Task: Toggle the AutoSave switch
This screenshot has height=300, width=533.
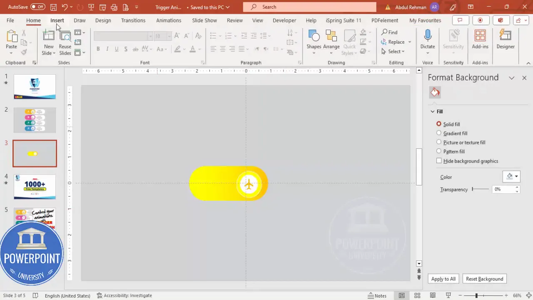Action: click(x=37, y=7)
